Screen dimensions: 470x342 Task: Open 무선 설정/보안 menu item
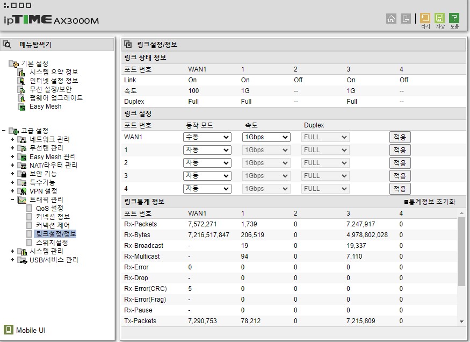coord(50,89)
